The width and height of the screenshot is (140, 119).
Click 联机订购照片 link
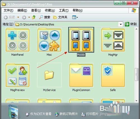click(66, 114)
